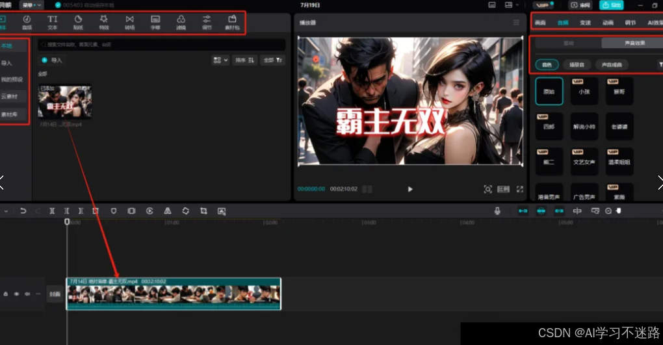
Task: Click the 封面 cover button on track
Action: pos(55,294)
